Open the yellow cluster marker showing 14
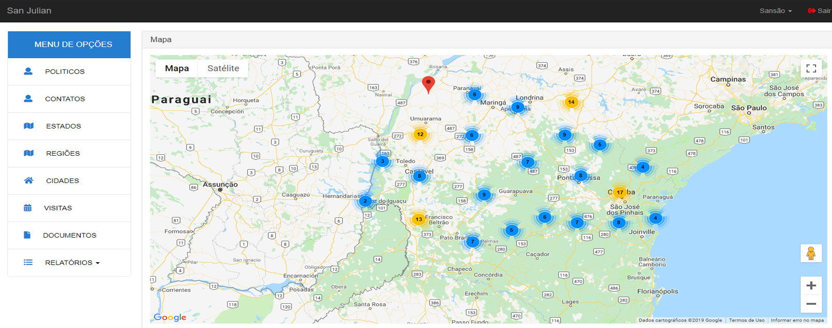This screenshot has height=328, width=832. coord(571,102)
